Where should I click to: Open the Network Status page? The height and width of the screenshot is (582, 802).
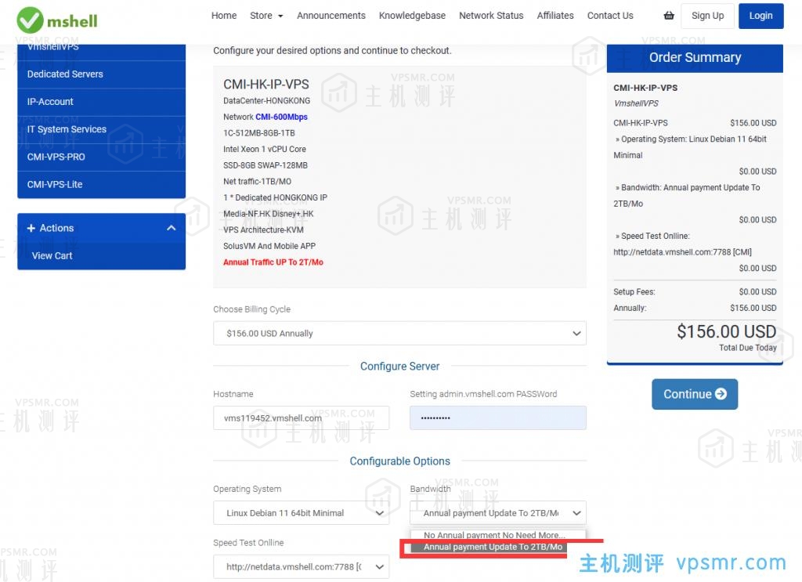[x=491, y=16]
